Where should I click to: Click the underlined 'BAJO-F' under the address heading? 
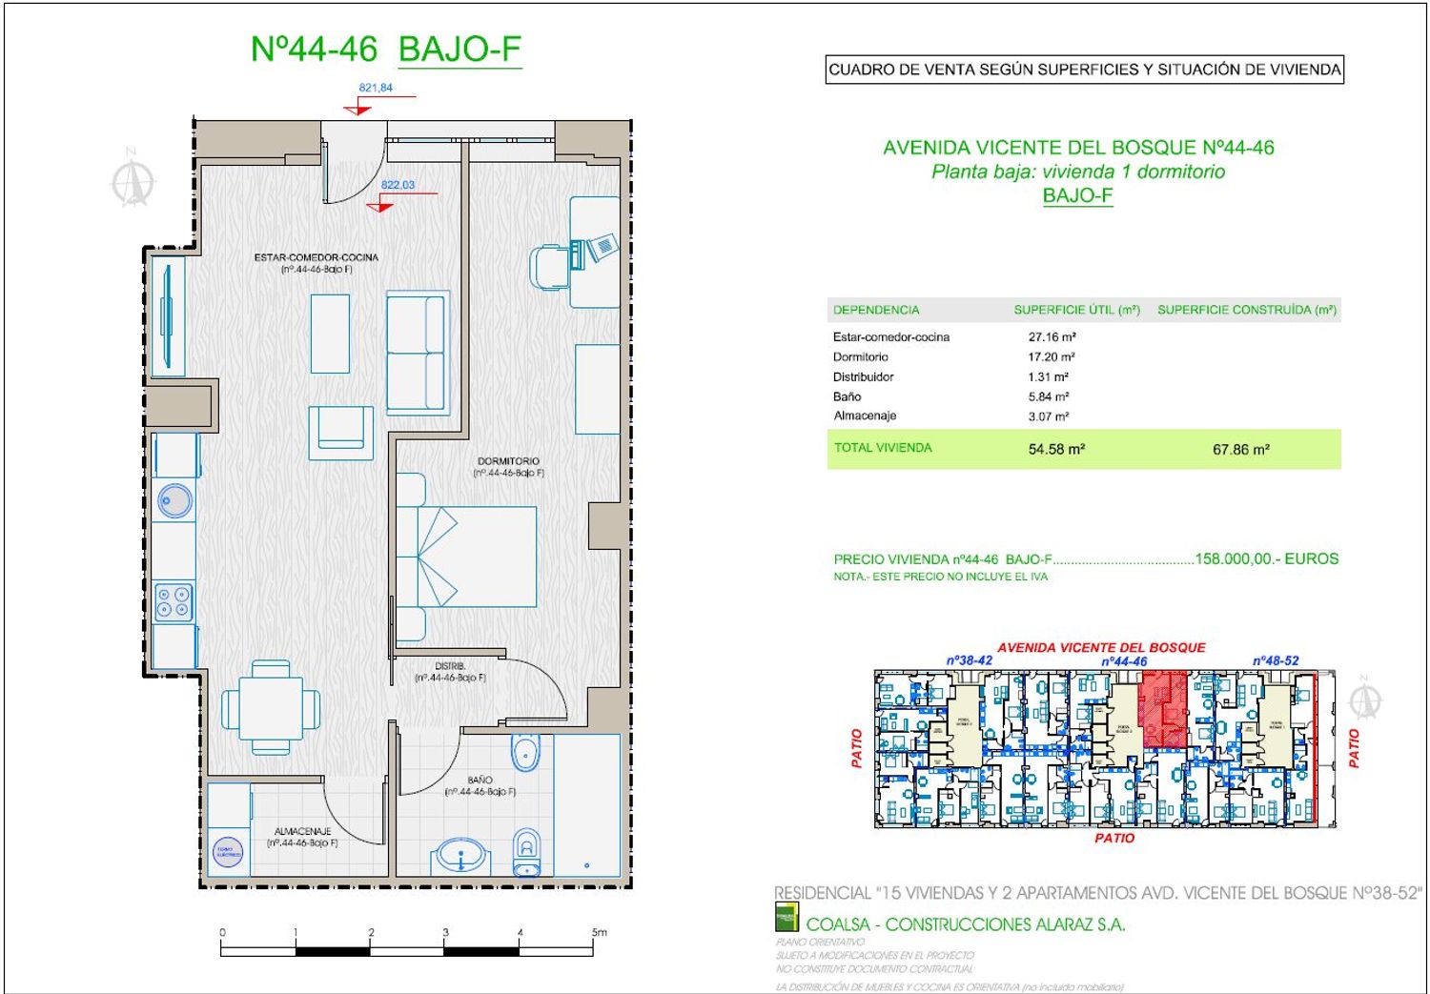[x=1078, y=195]
